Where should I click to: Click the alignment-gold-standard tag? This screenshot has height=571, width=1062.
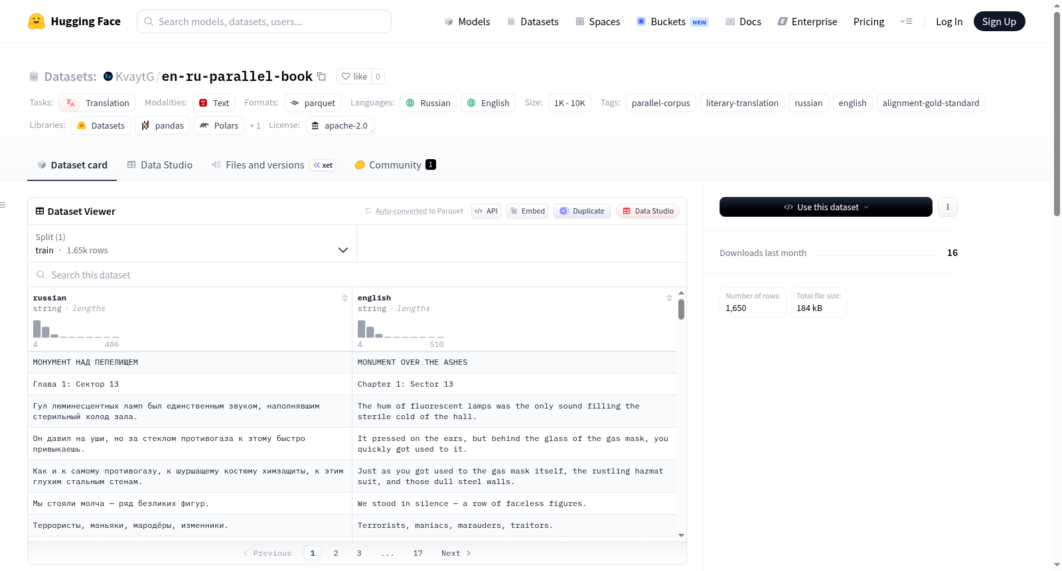pyautogui.click(x=931, y=103)
